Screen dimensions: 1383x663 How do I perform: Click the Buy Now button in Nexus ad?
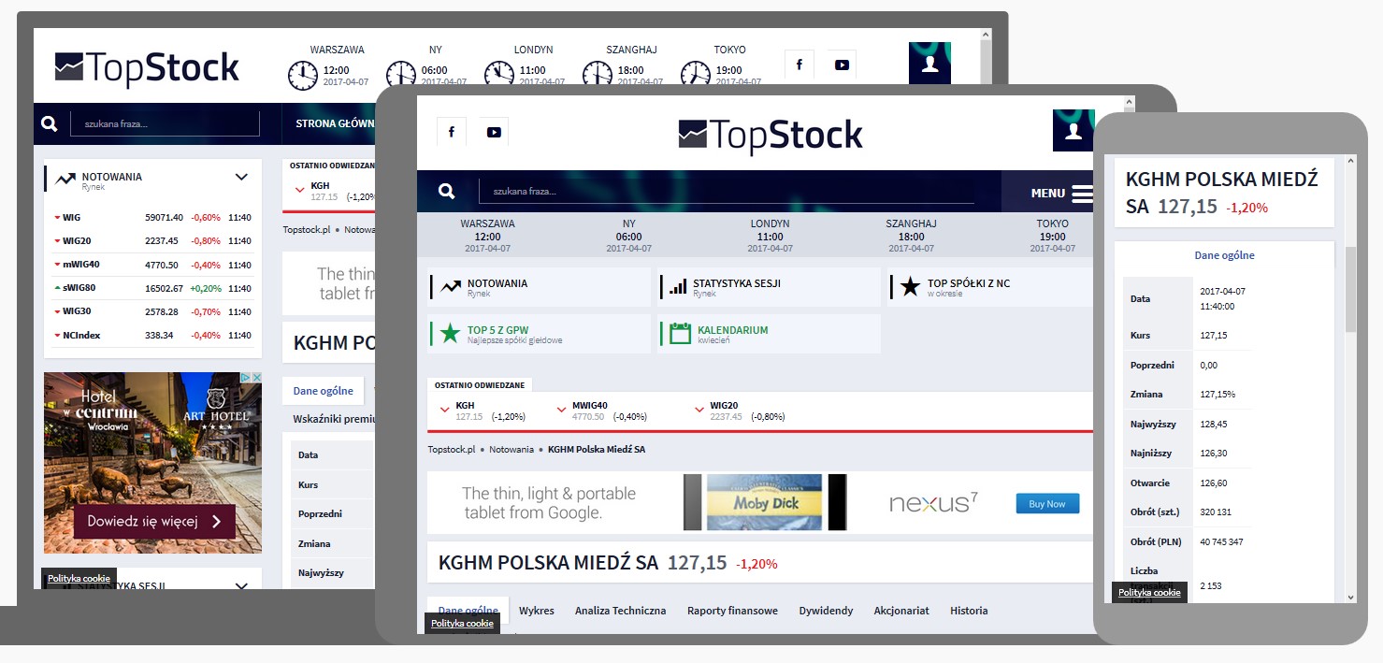tap(1046, 504)
